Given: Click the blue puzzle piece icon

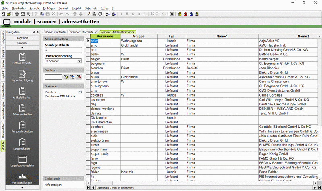Looking at the screenshot, I should 191,14.
